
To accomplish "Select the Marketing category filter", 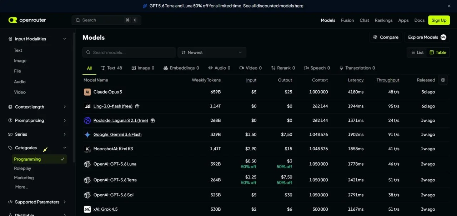I will tap(24, 178).
